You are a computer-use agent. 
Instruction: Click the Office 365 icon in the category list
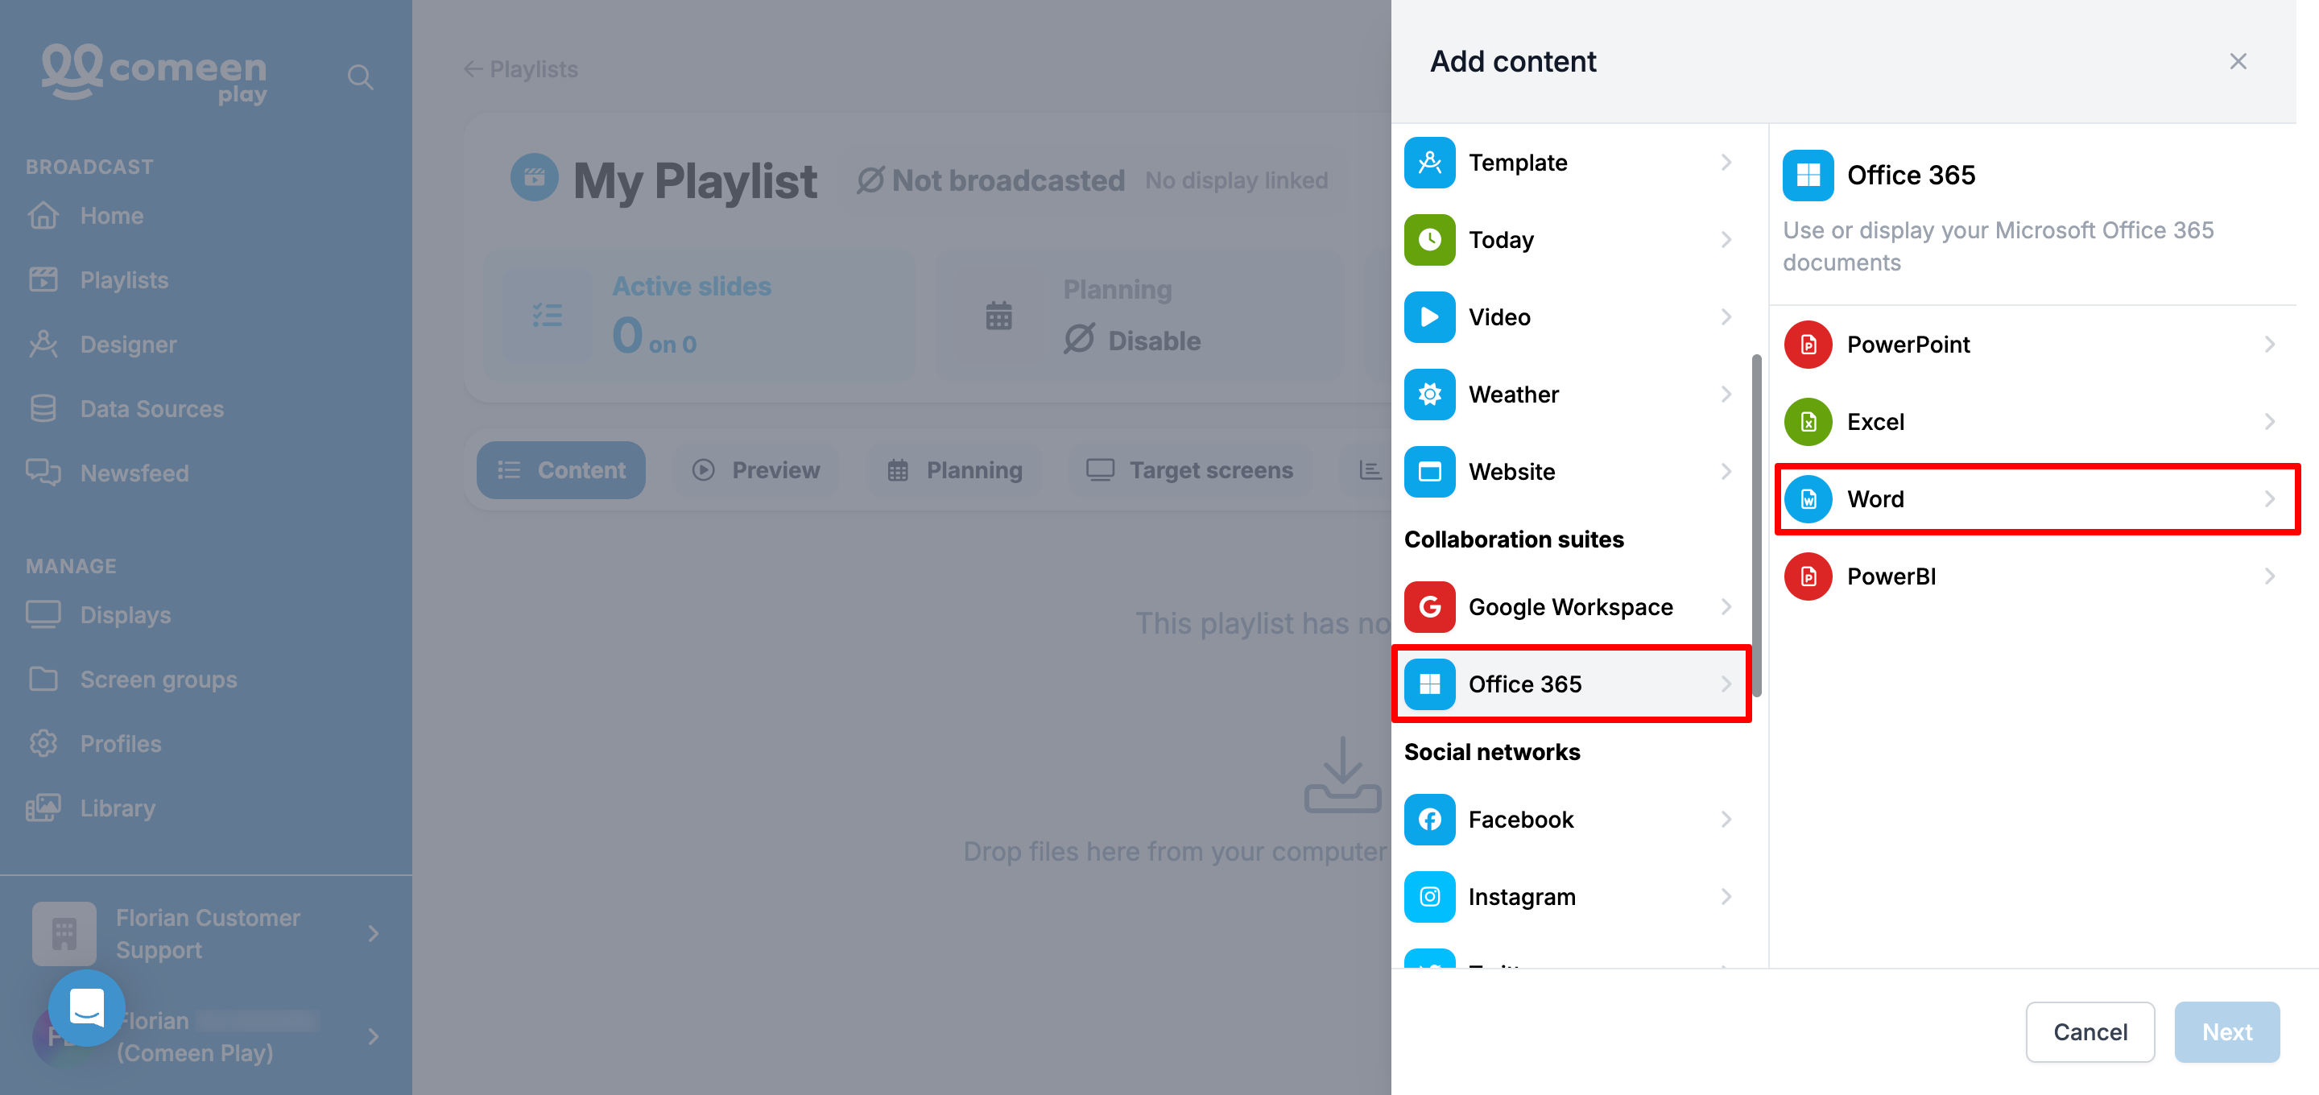(1428, 684)
